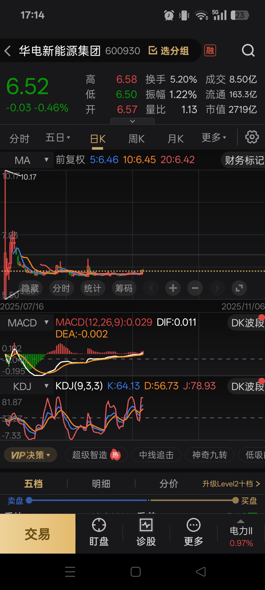Open VIP决策 dropdown
The height and width of the screenshot is (590, 265).
pos(30,455)
